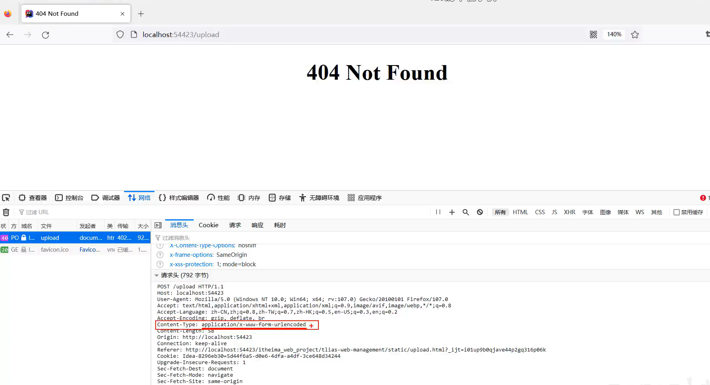Activate the element picker tool
Screen dimensions: 710x385
click(x=6, y=198)
